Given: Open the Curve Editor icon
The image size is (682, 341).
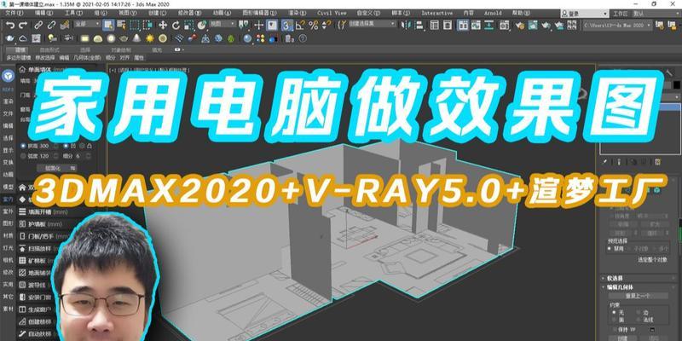Looking at the screenshot, I should [477, 26].
